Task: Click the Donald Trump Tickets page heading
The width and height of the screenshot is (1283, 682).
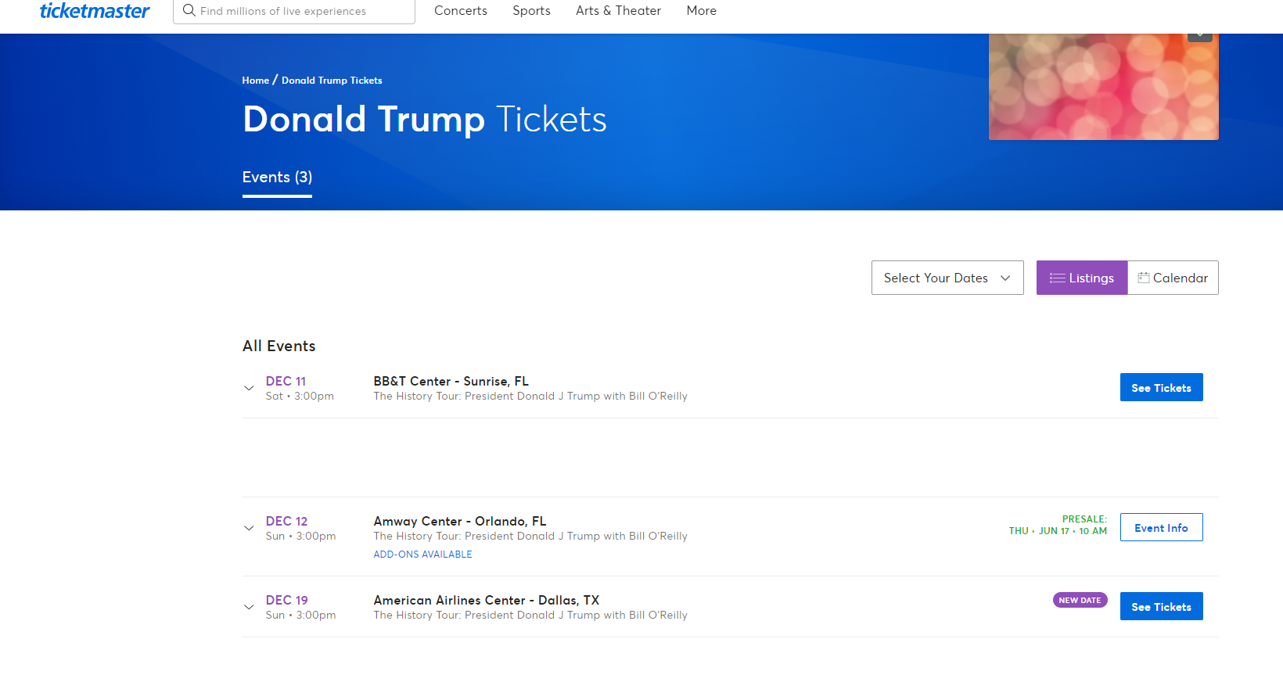Action: click(425, 119)
